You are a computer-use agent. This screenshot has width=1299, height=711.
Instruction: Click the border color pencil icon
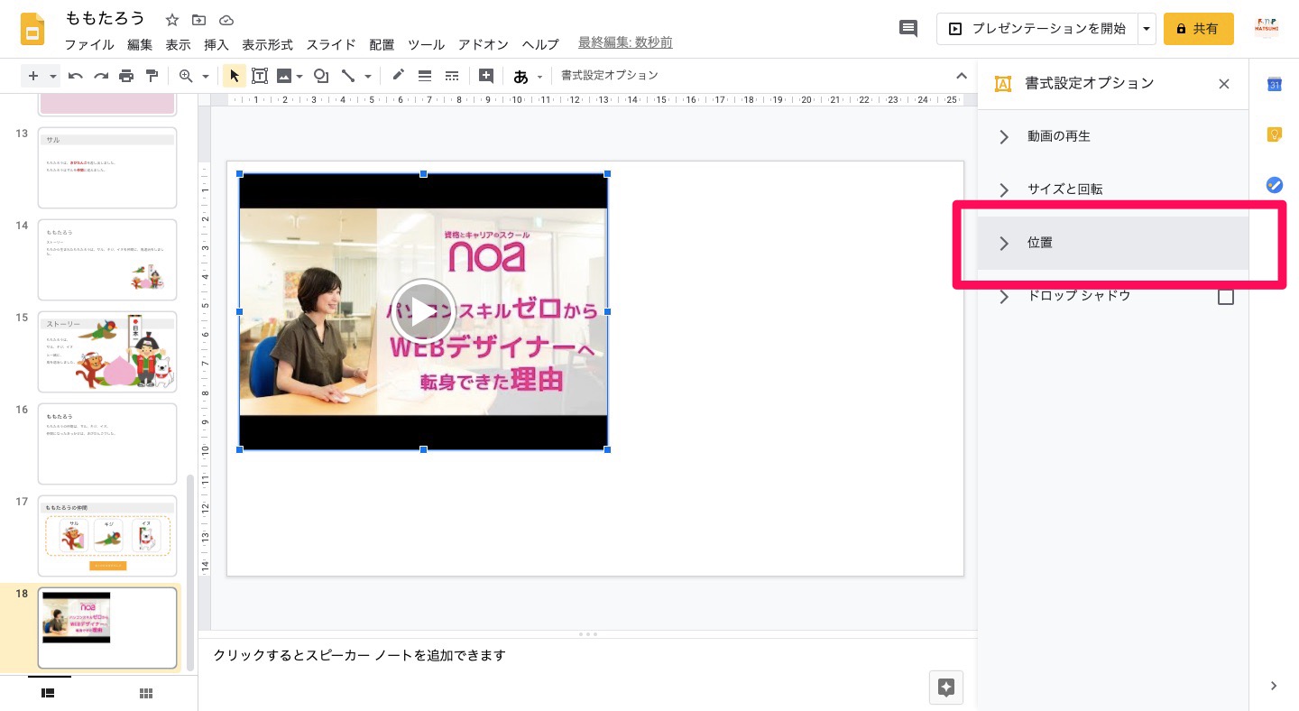398,76
